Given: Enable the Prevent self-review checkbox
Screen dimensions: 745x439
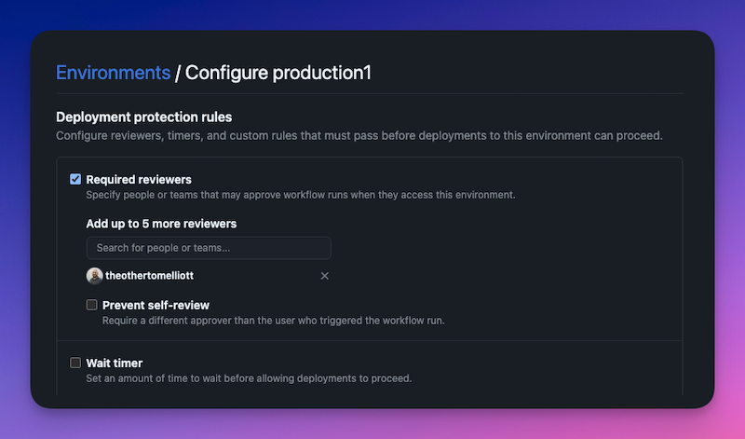Looking at the screenshot, I should [91, 305].
